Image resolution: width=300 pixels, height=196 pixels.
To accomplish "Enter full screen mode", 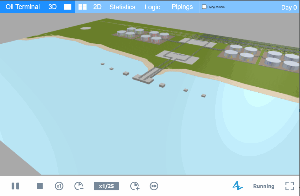I will (290, 186).
